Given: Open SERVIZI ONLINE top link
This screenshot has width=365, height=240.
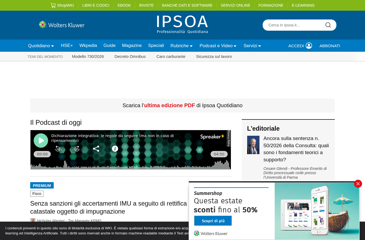Looking at the screenshot, I should [235, 5].
